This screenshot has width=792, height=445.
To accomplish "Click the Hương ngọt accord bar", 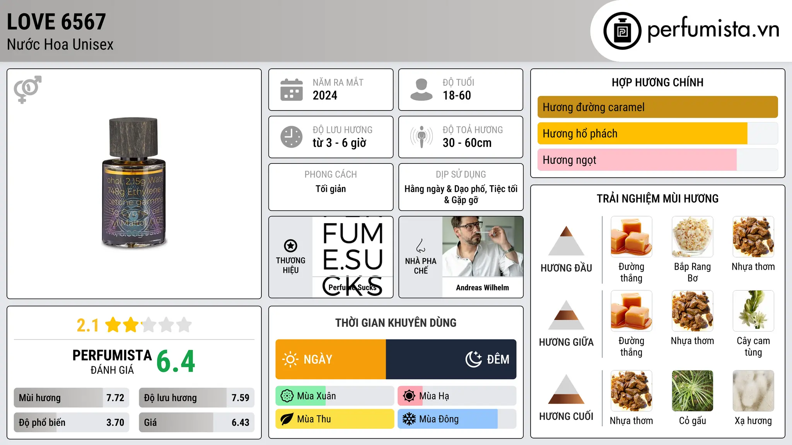I will (x=658, y=160).
